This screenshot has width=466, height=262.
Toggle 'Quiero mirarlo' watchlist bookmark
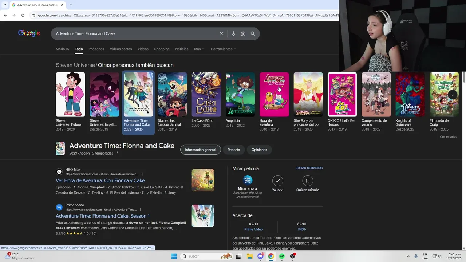pos(308,180)
